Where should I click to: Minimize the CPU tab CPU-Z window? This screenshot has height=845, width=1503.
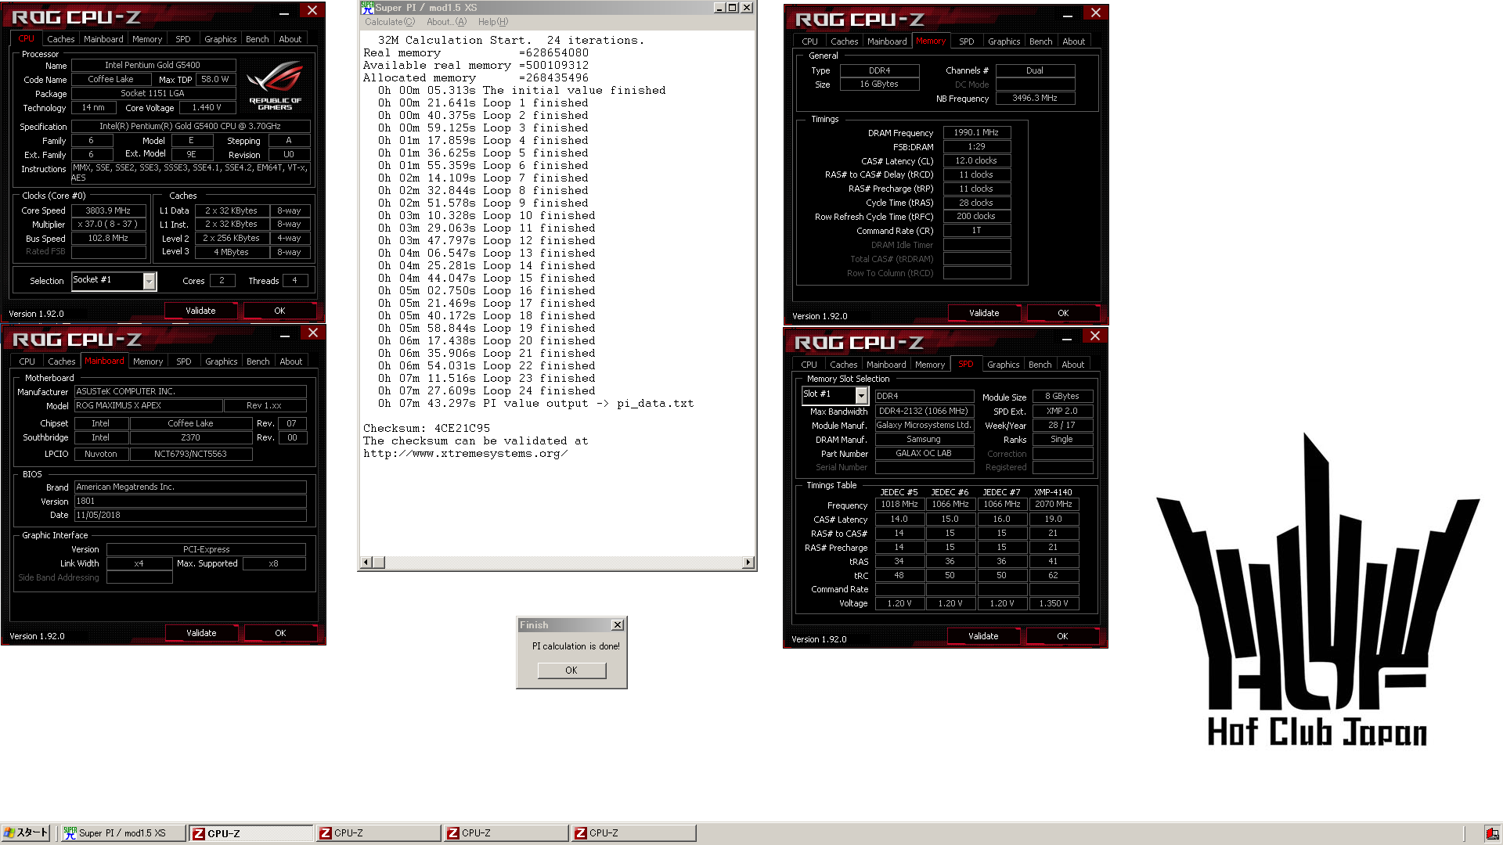(284, 13)
